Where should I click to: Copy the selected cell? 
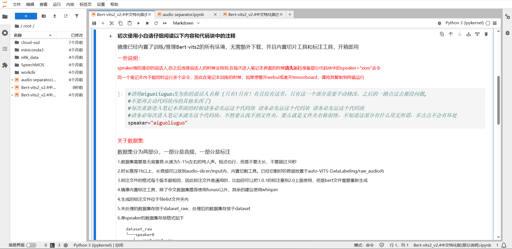(x=121, y=23)
